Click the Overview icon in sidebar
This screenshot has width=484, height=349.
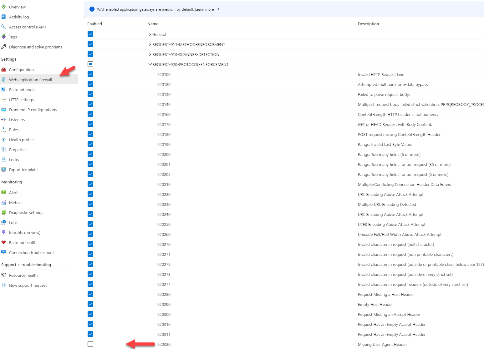click(4, 7)
